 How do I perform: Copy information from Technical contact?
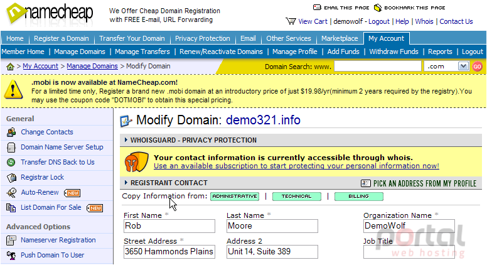click(297, 197)
